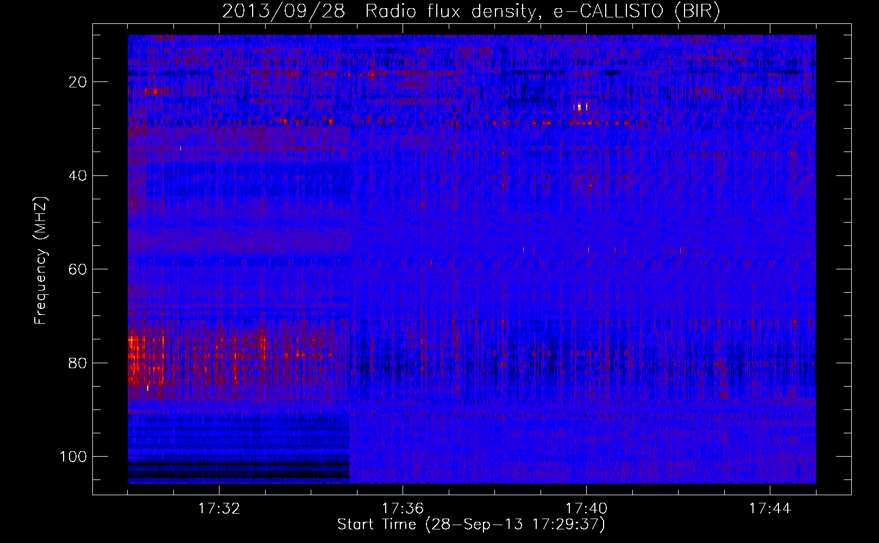Click the 17:32 time tick label
This screenshot has width=879, height=543.
tap(219, 509)
